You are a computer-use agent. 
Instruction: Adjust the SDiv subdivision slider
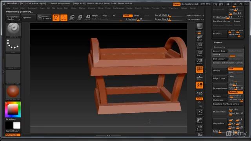[x=227, y=55]
